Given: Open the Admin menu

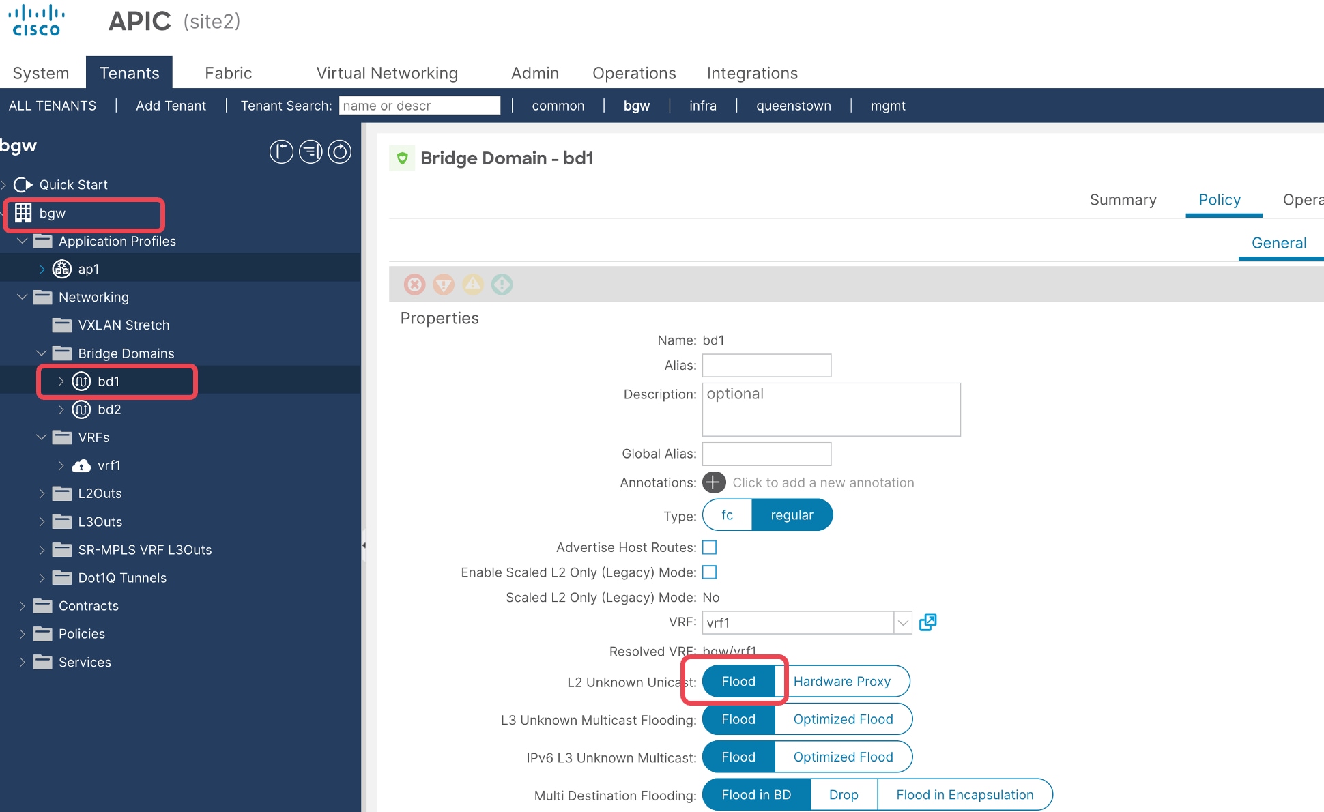Looking at the screenshot, I should 535,73.
